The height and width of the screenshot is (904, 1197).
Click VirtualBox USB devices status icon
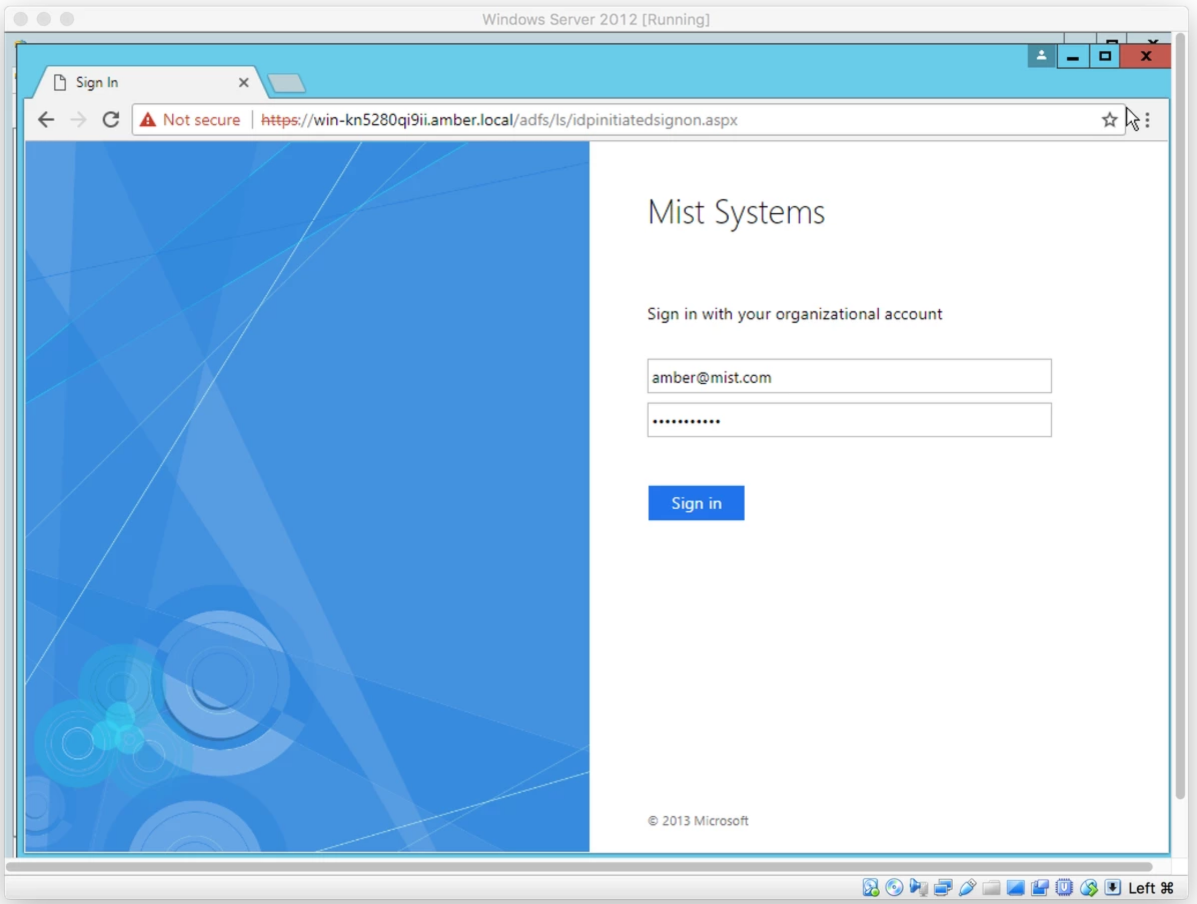tap(967, 887)
